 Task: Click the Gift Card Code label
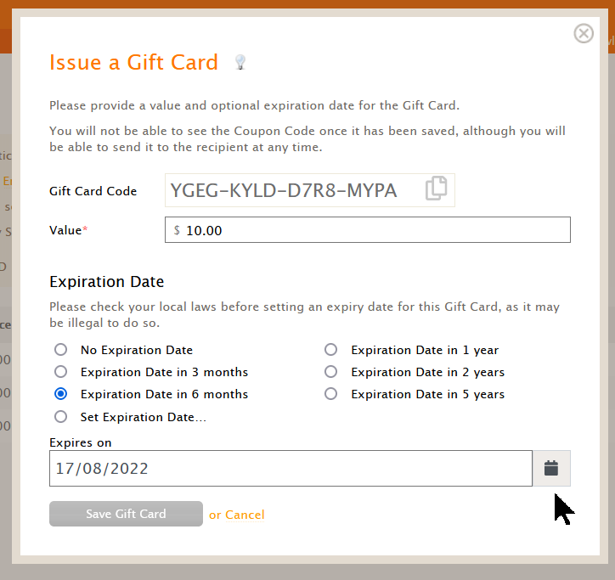(x=93, y=191)
